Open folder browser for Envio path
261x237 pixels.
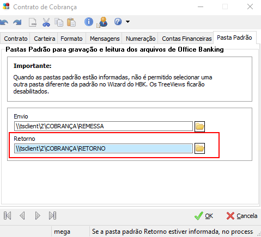point(199,126)
